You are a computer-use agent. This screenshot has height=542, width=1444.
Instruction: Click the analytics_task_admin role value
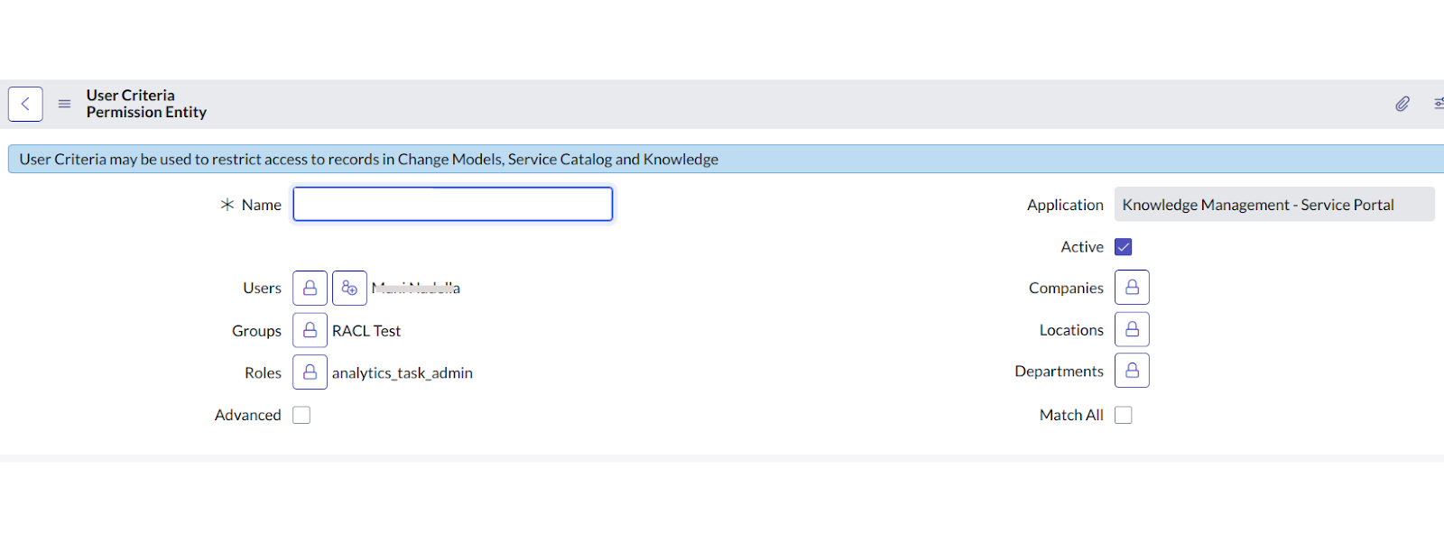[403, 372]
